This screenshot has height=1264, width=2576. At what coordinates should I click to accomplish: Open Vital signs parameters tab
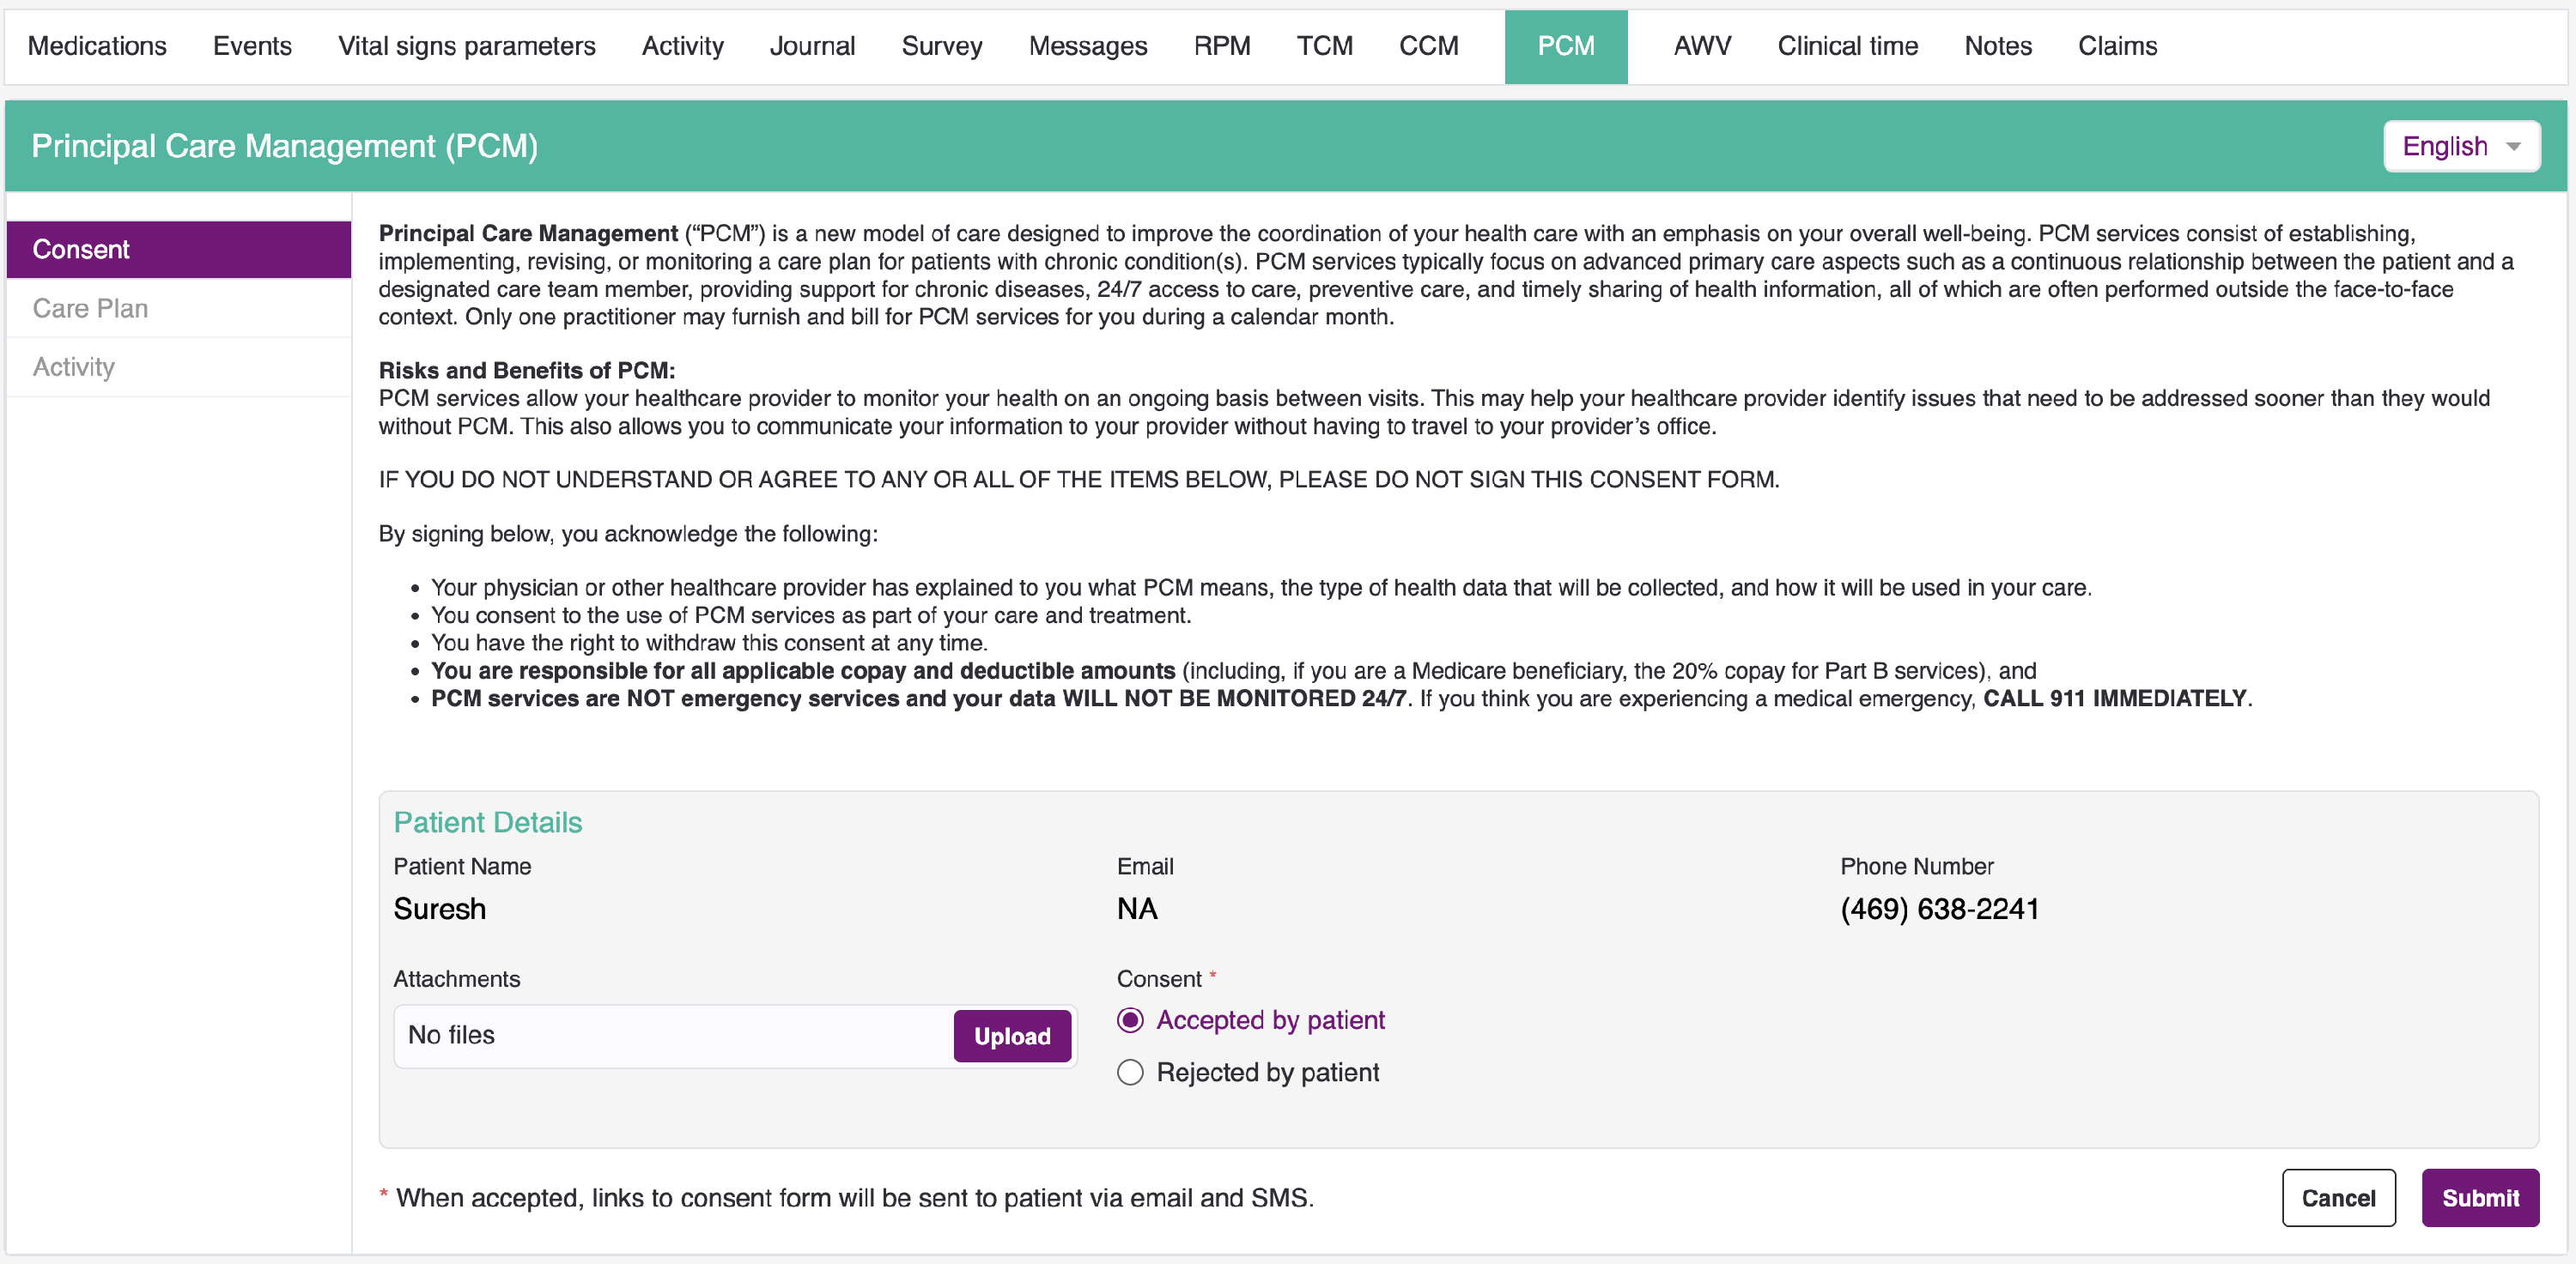(x=466, y=46)
